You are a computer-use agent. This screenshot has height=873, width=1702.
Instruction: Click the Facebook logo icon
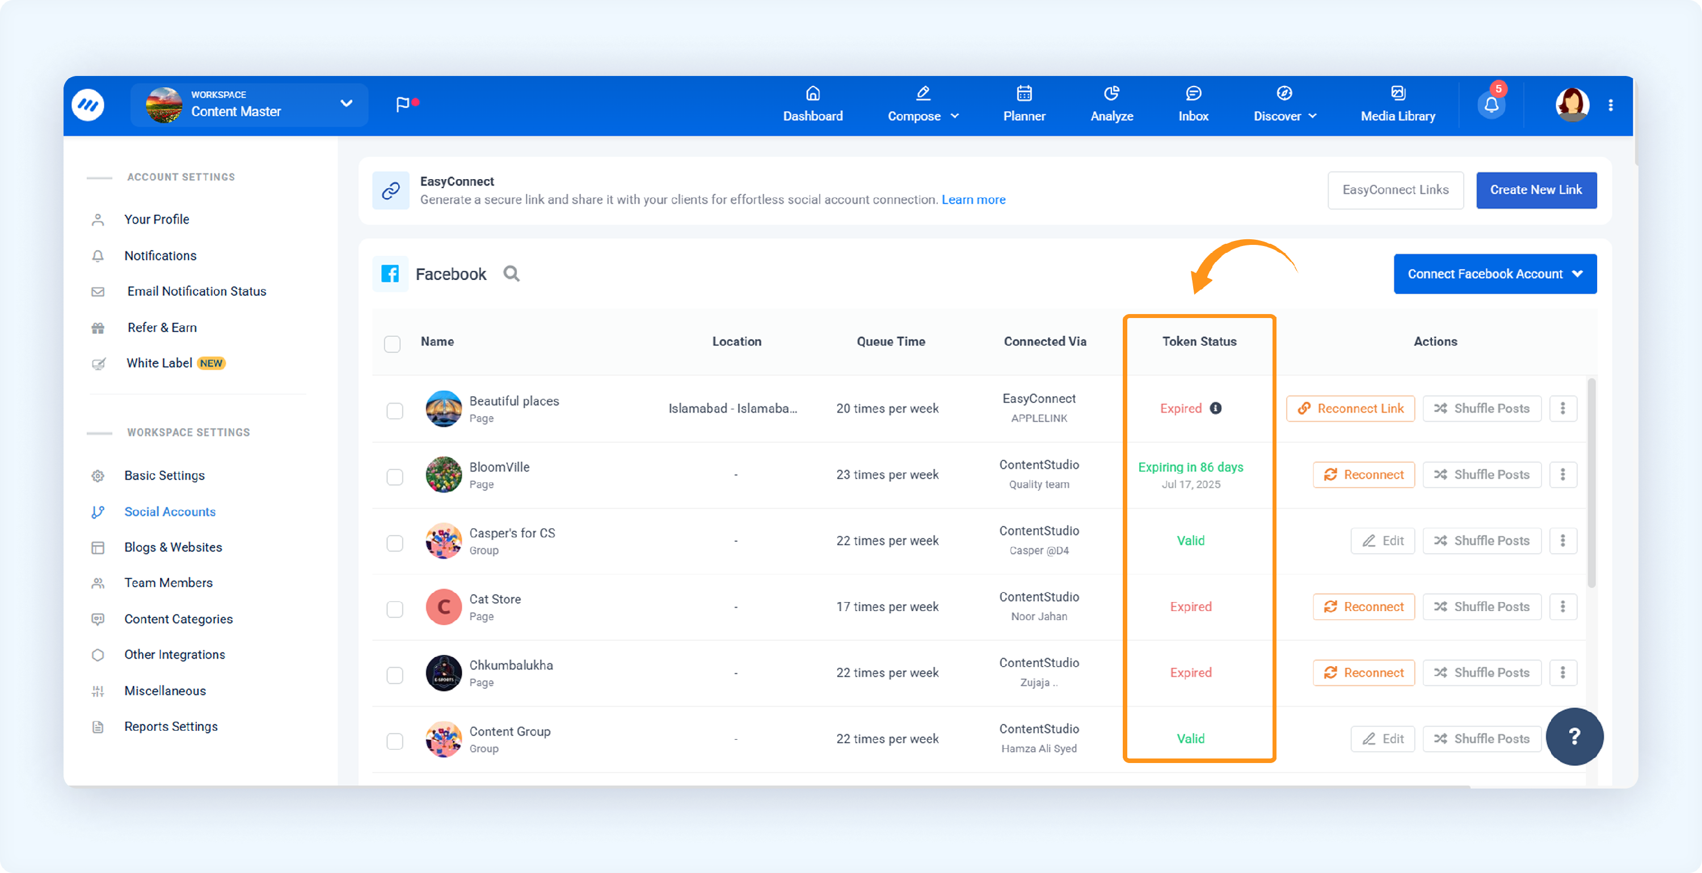point(390,273)
